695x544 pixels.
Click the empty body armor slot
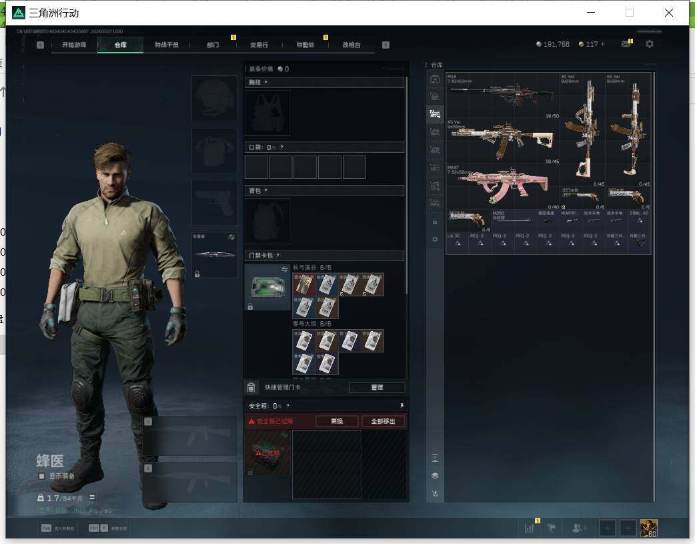tap(214, 151)
